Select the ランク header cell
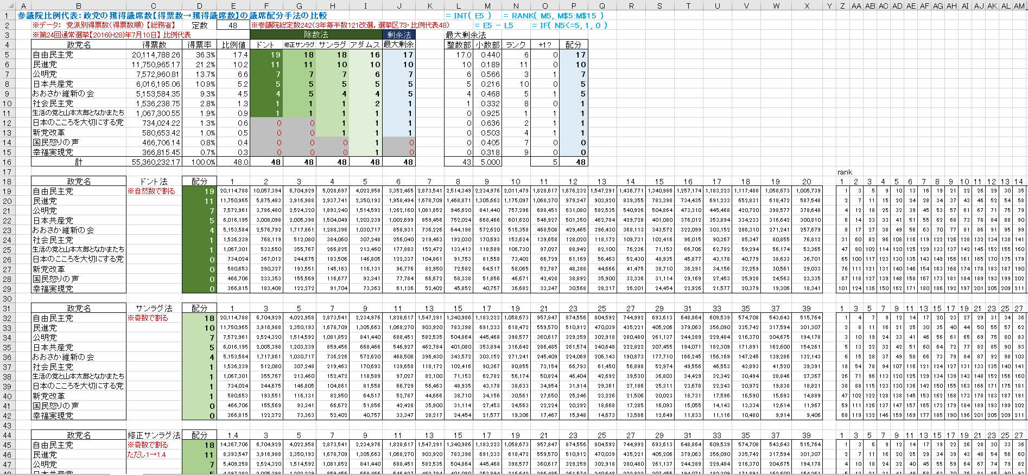The width and height of the screenshot is (1028, 475). (516, 45)
